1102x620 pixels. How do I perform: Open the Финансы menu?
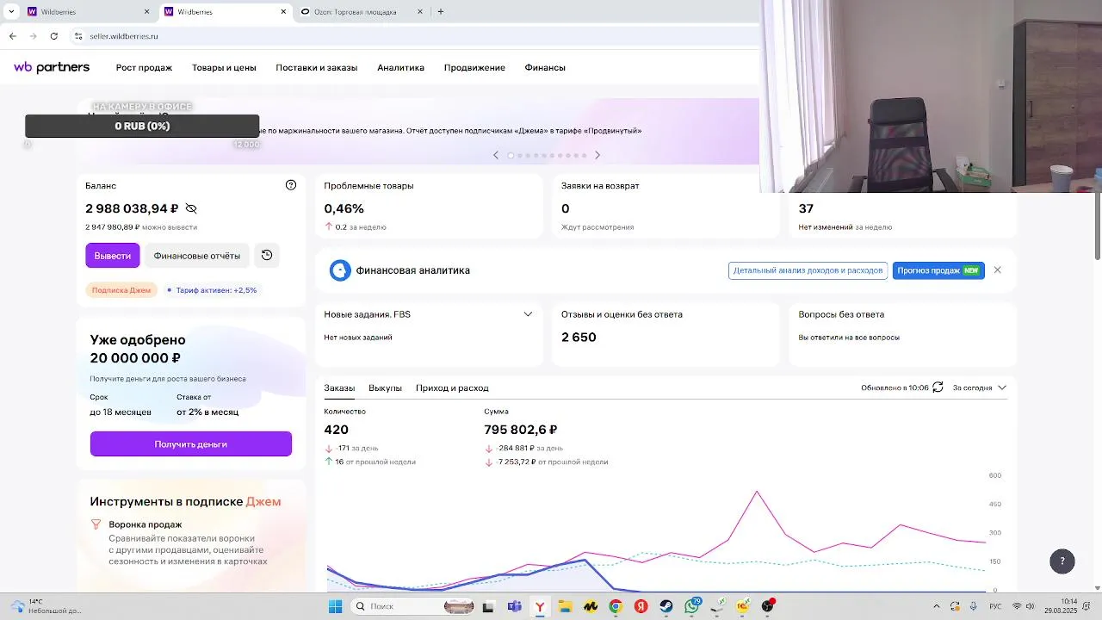[x=545, y=67]
